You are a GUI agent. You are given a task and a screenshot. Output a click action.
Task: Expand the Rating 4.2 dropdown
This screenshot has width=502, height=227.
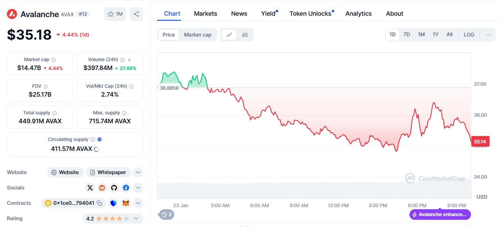(x=113, y=218)
